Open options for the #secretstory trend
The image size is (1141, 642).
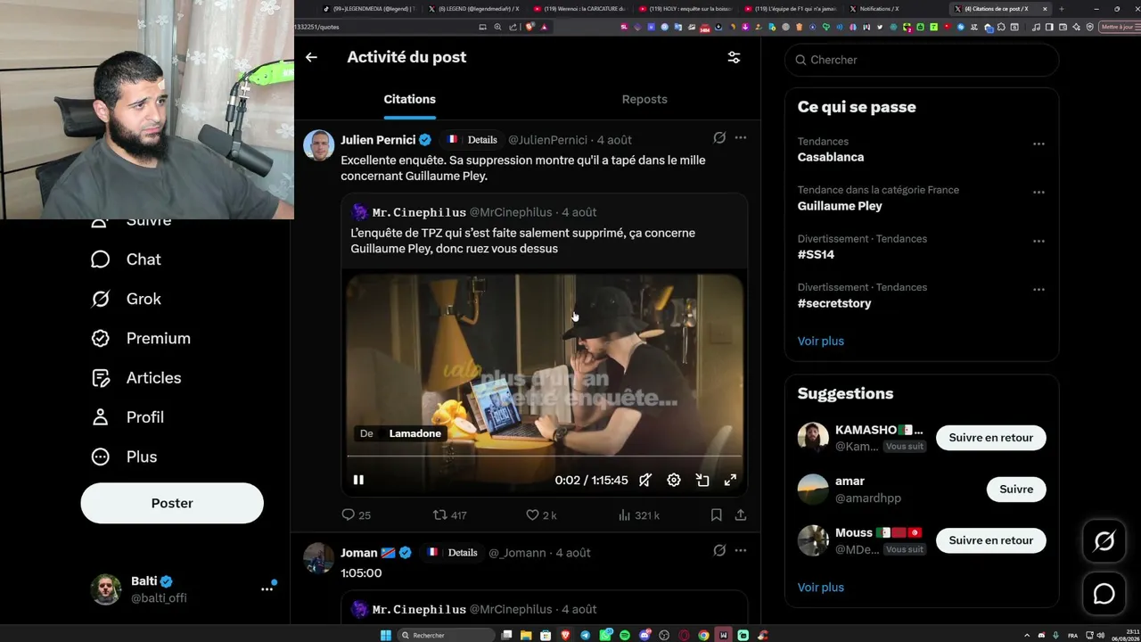click(x=1038, y=290)
